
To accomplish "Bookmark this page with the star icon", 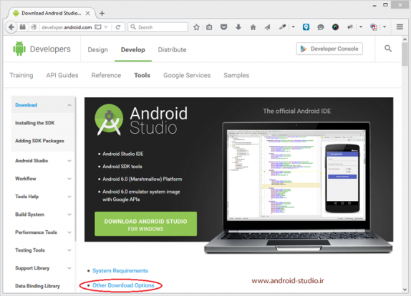I will point(196,27).
